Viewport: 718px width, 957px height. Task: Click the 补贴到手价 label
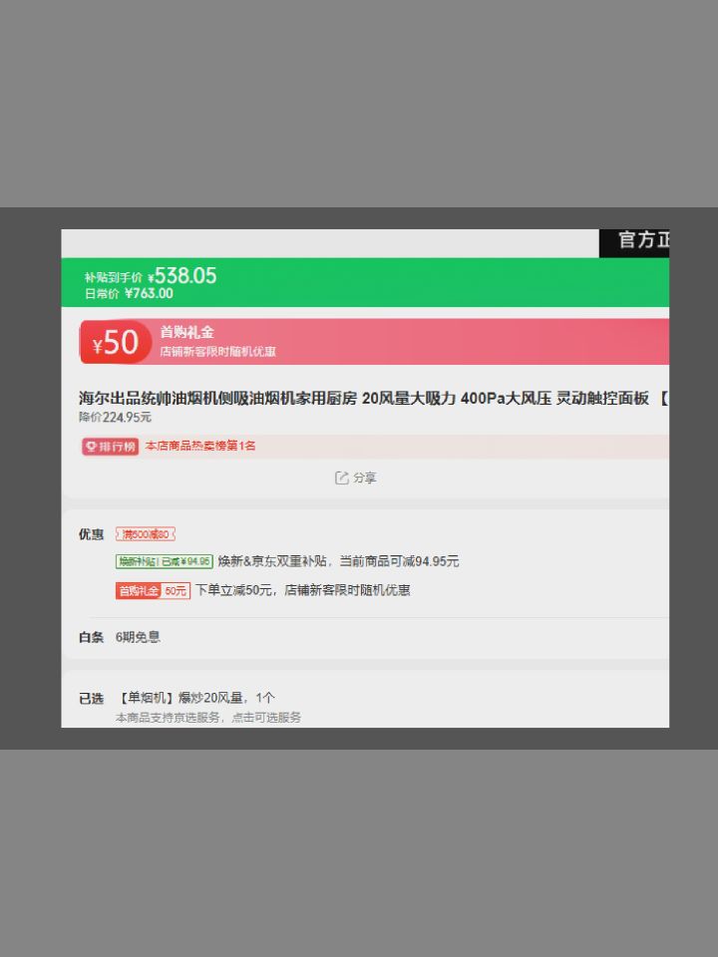point(113,278)
